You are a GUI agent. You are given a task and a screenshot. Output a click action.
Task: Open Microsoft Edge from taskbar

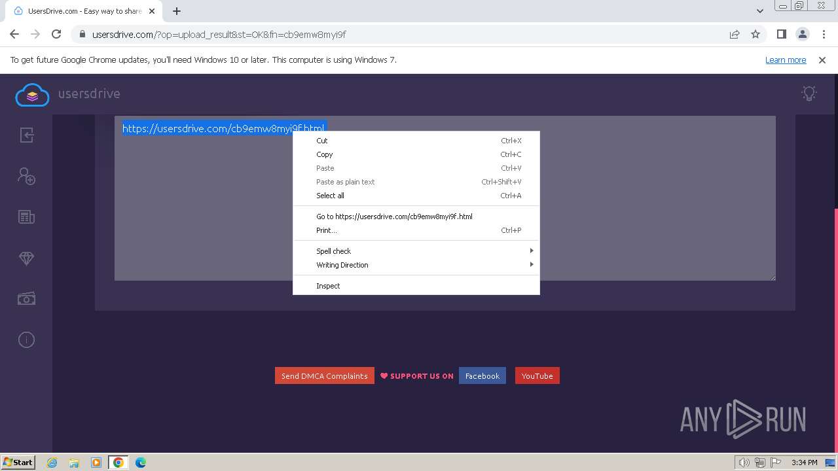coord(141,462)
